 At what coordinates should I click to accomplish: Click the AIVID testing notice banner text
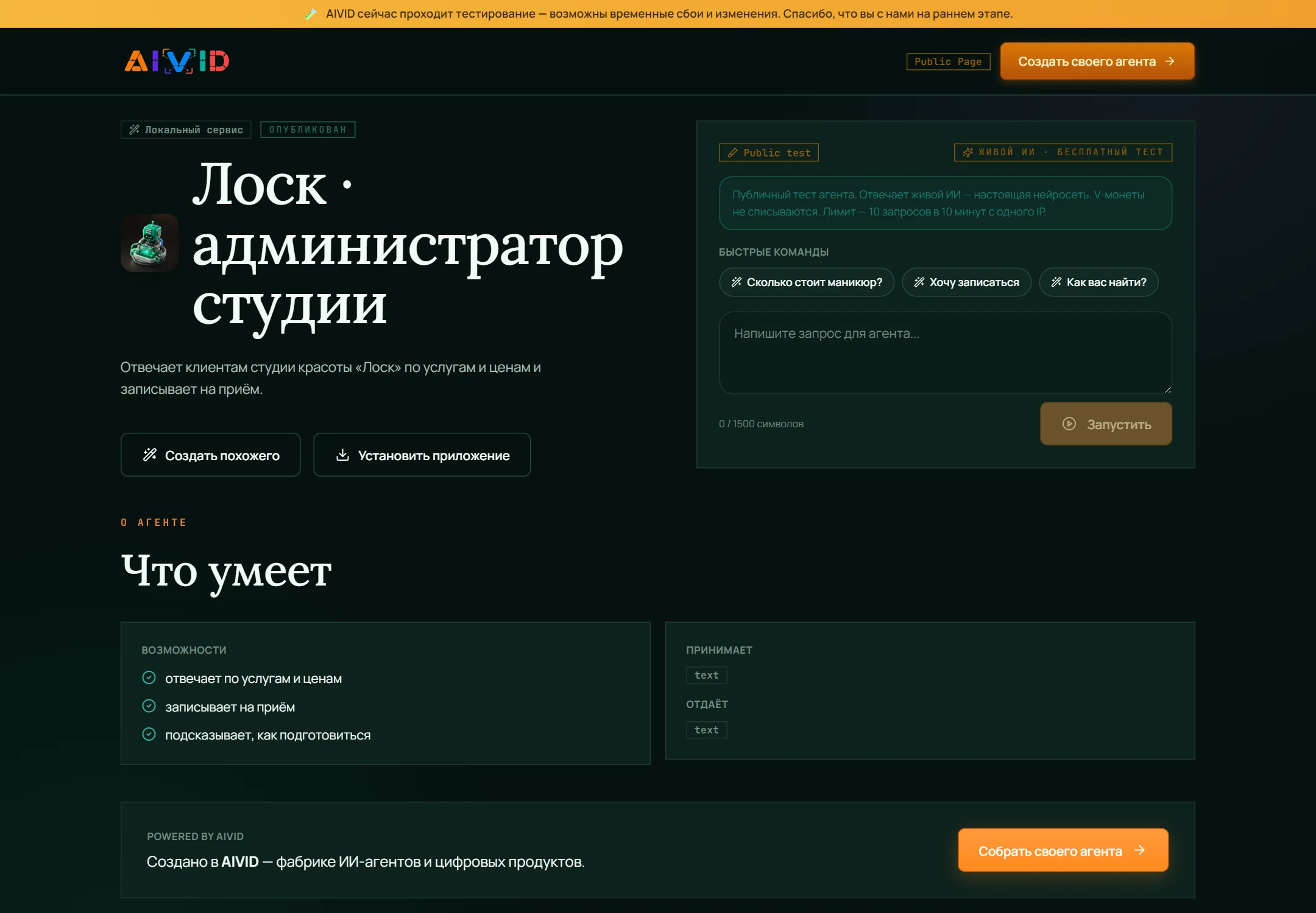click(669, 14)
